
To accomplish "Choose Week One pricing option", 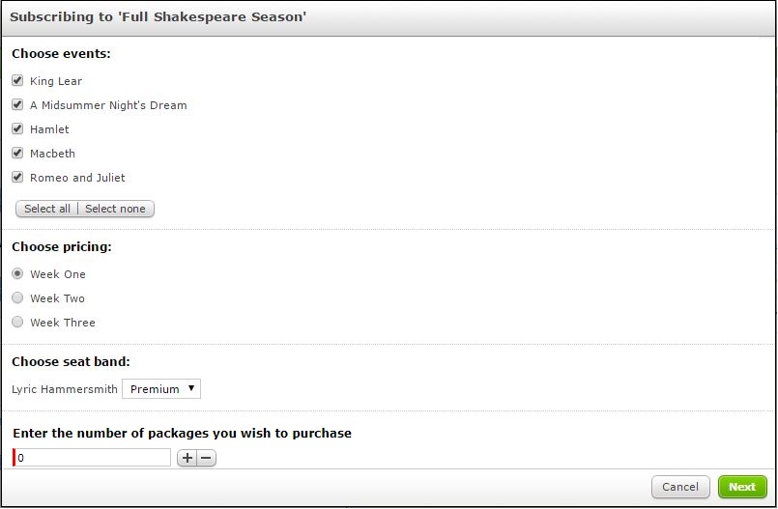I will coord(17,274).
